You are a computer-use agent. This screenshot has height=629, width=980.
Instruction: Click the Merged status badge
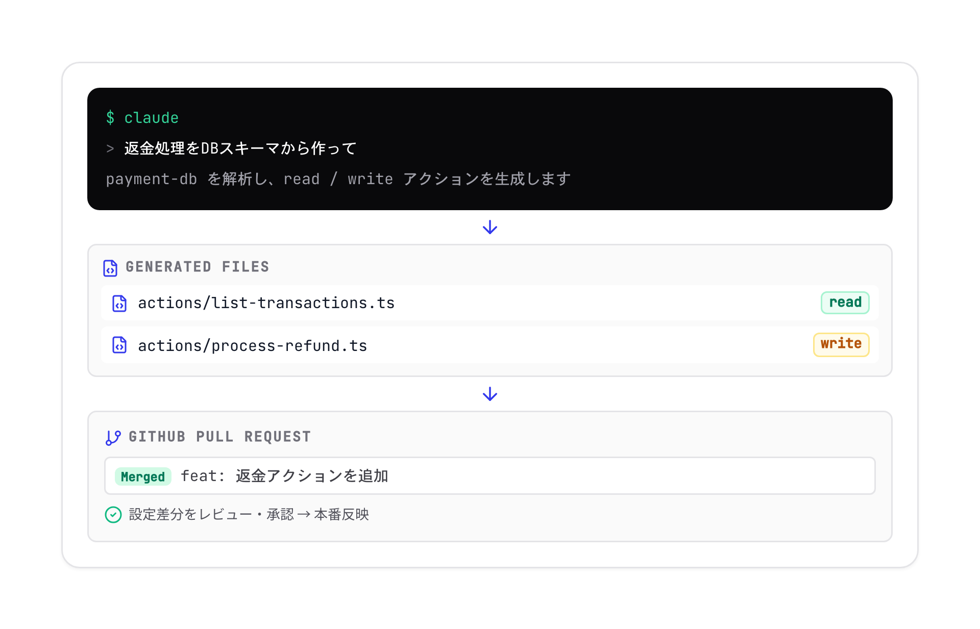(x=143, y=476)
